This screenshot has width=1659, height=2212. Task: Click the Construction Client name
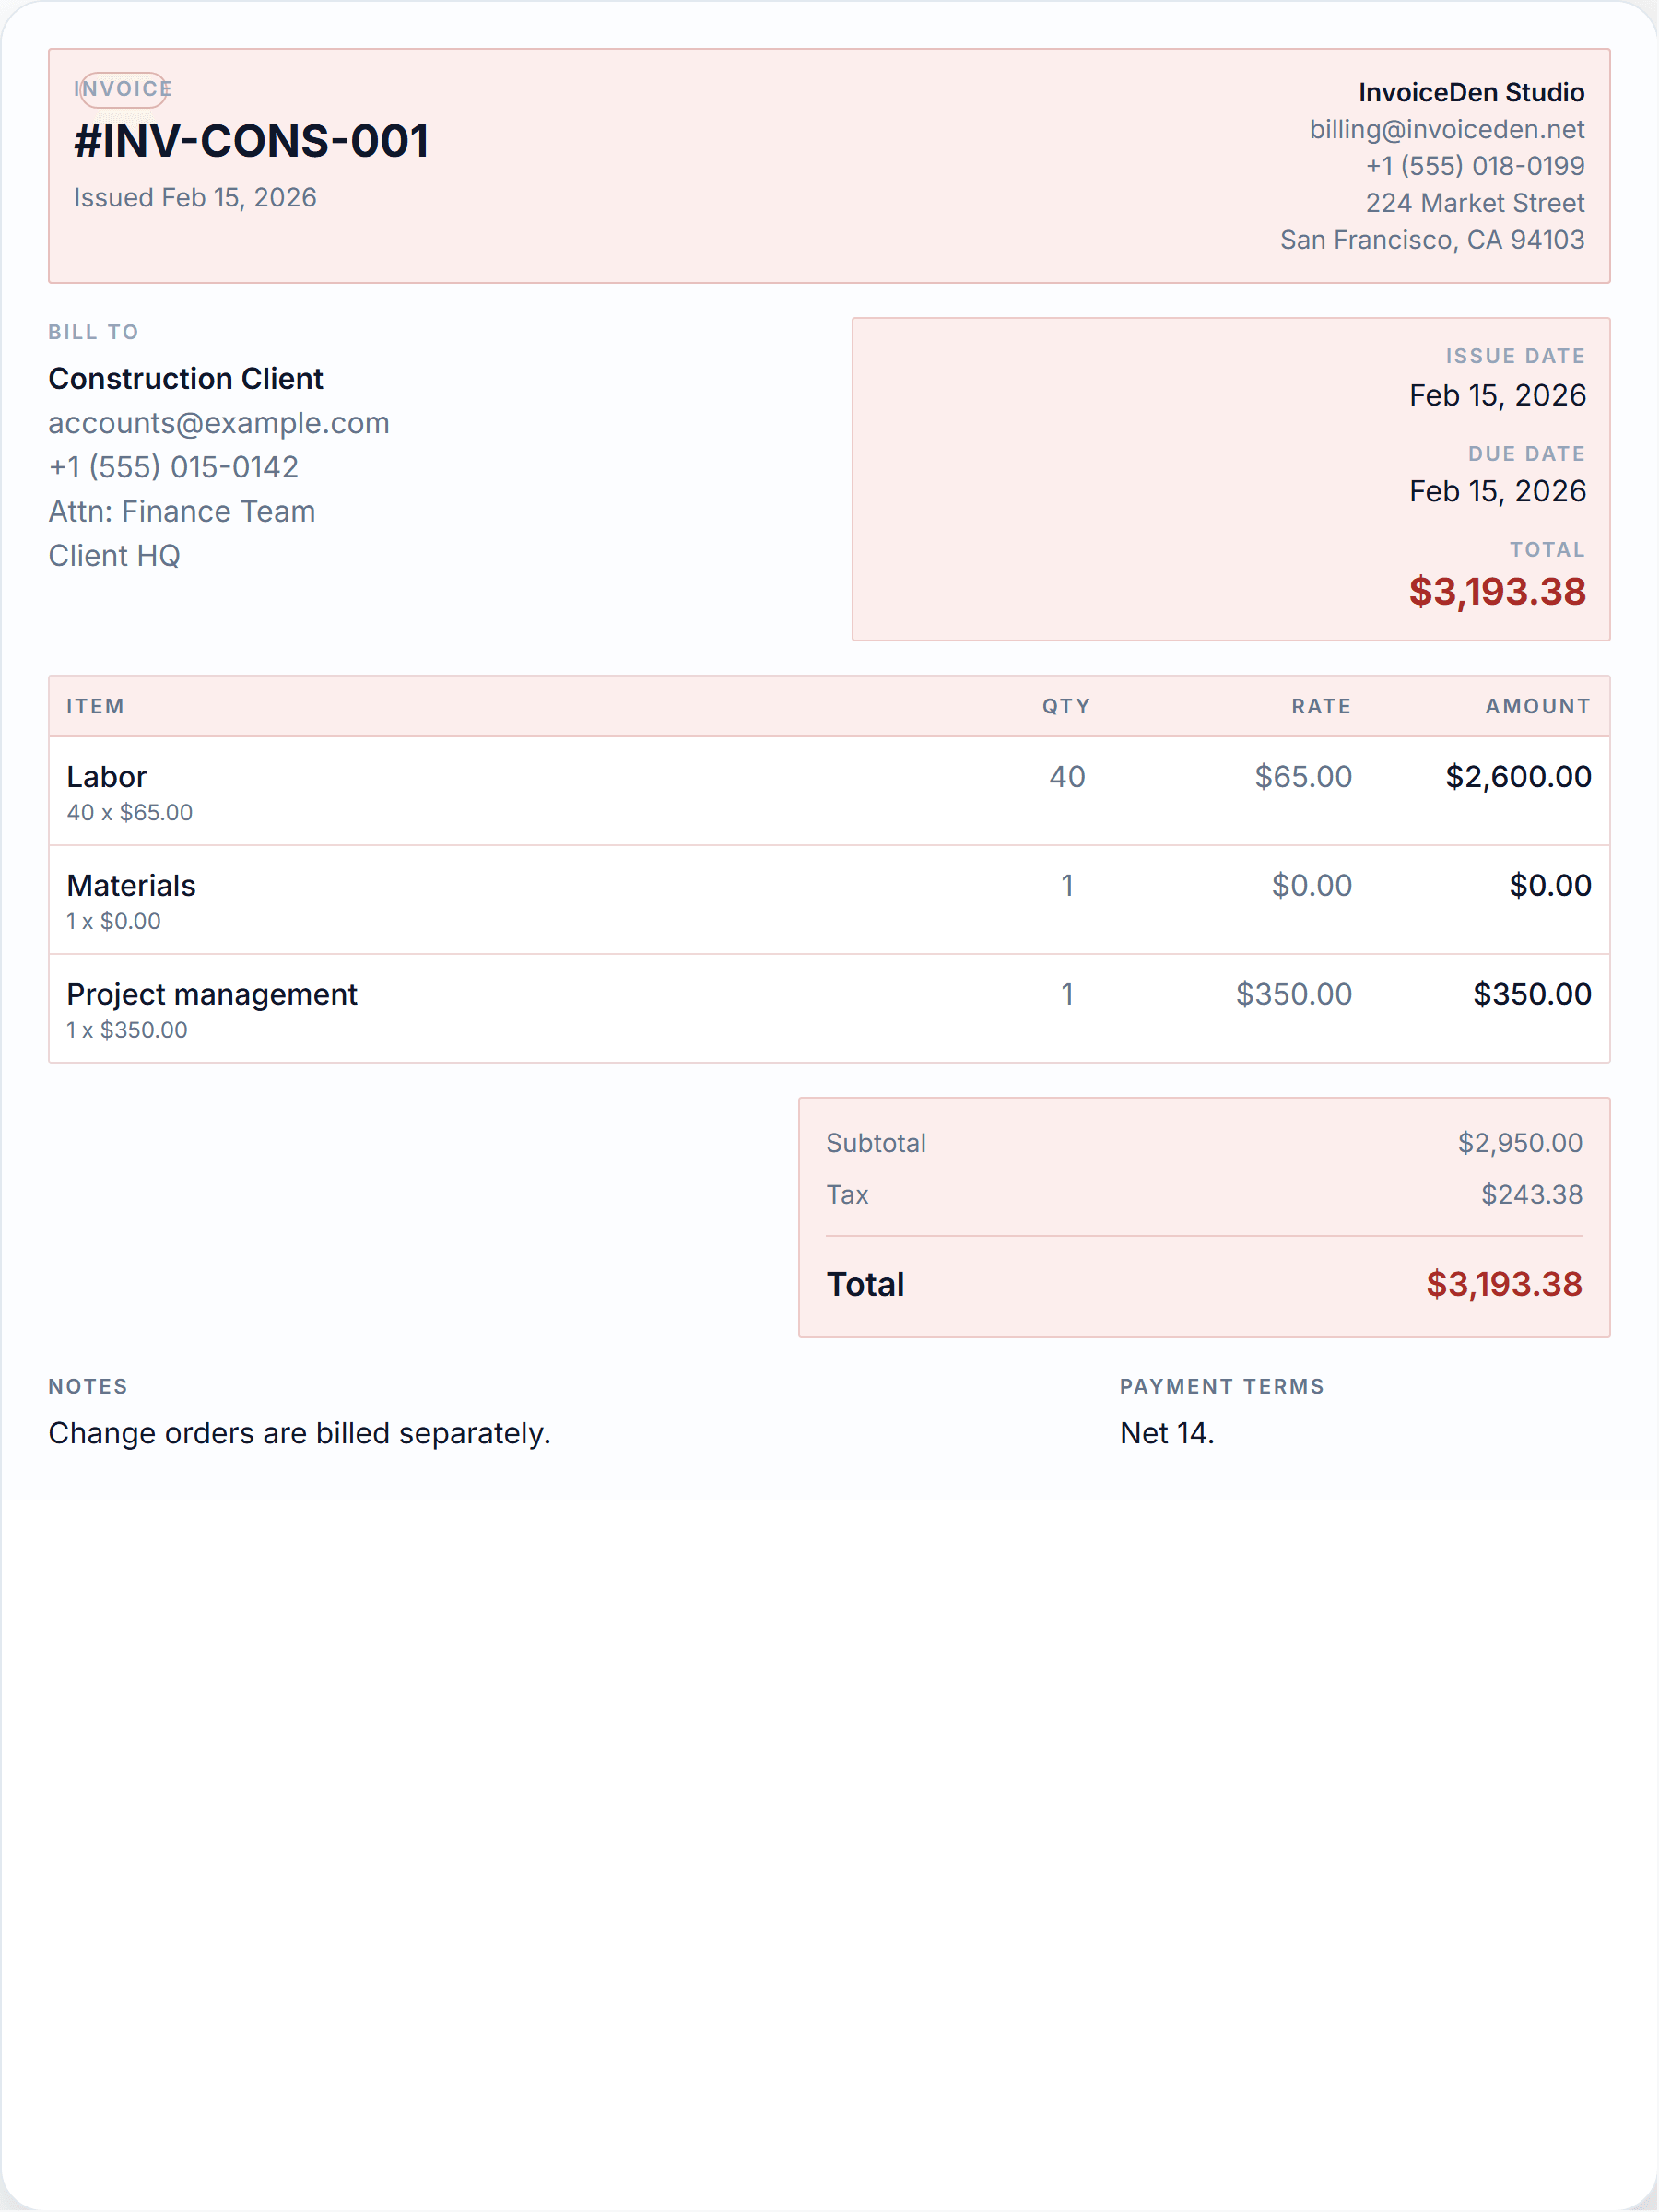(186, 379)
